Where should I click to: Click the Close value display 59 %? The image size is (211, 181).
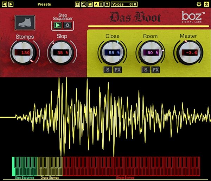click(113, 52)
